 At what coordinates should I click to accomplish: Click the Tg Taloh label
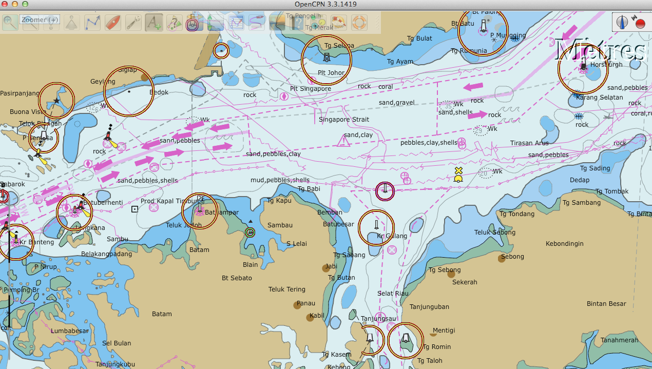[x=429, y=361]
